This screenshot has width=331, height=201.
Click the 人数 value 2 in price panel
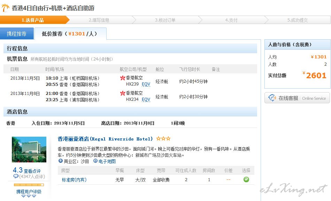coord(325,64)
